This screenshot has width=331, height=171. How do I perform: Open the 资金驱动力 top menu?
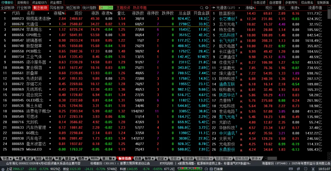(40, 2)
